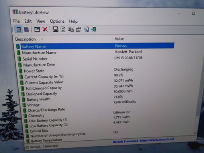
Task: Switch to the Show Battery Log icon
Action: click(x=26, y=29)
